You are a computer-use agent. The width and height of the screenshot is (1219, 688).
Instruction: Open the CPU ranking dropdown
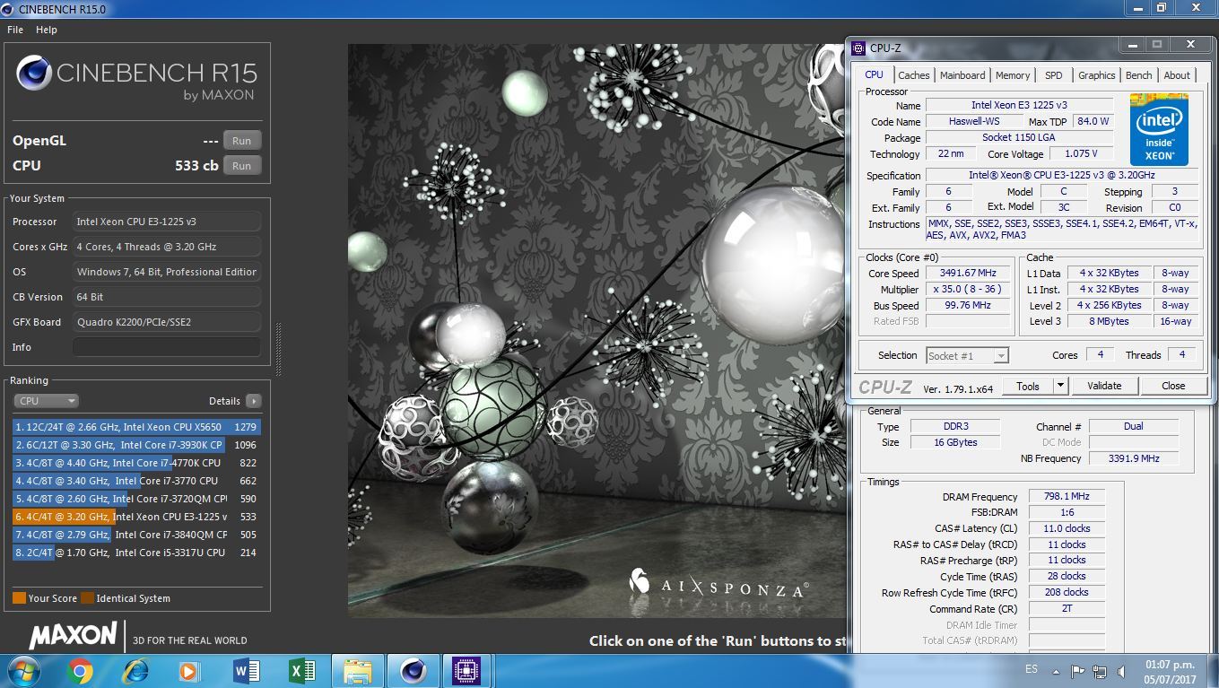(x=46, y=401)
